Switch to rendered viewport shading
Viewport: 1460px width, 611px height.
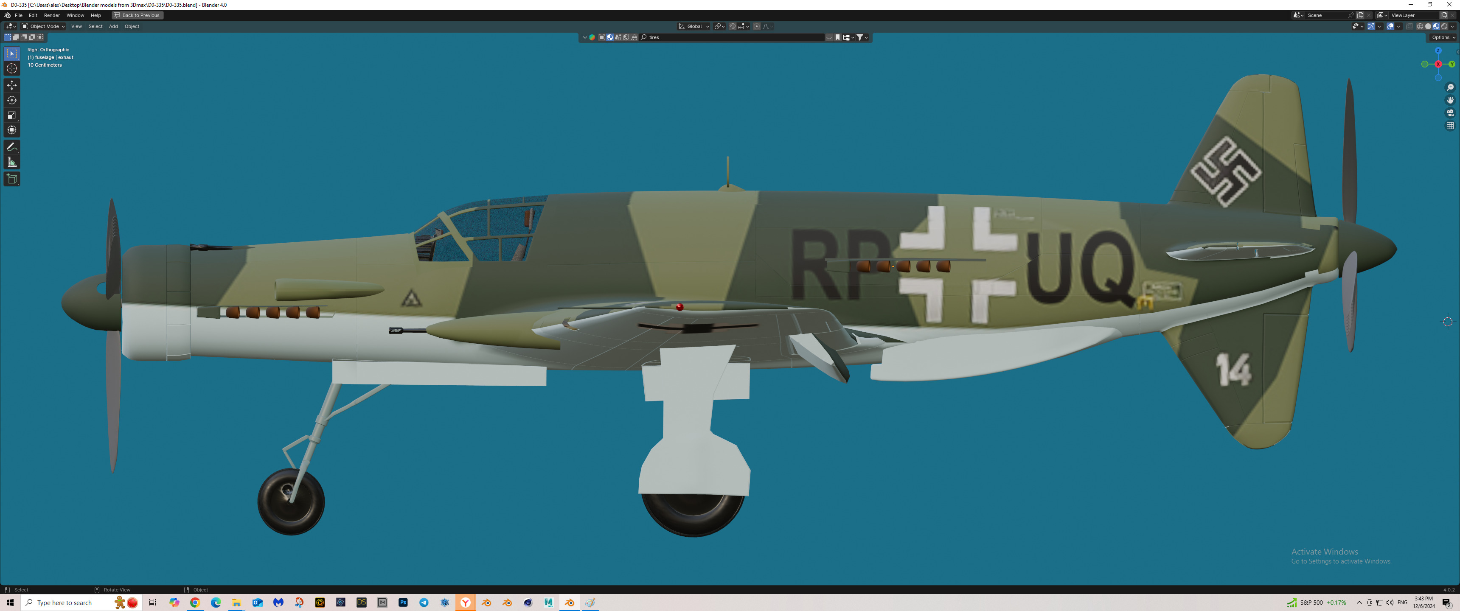(x=1444, y=27)
